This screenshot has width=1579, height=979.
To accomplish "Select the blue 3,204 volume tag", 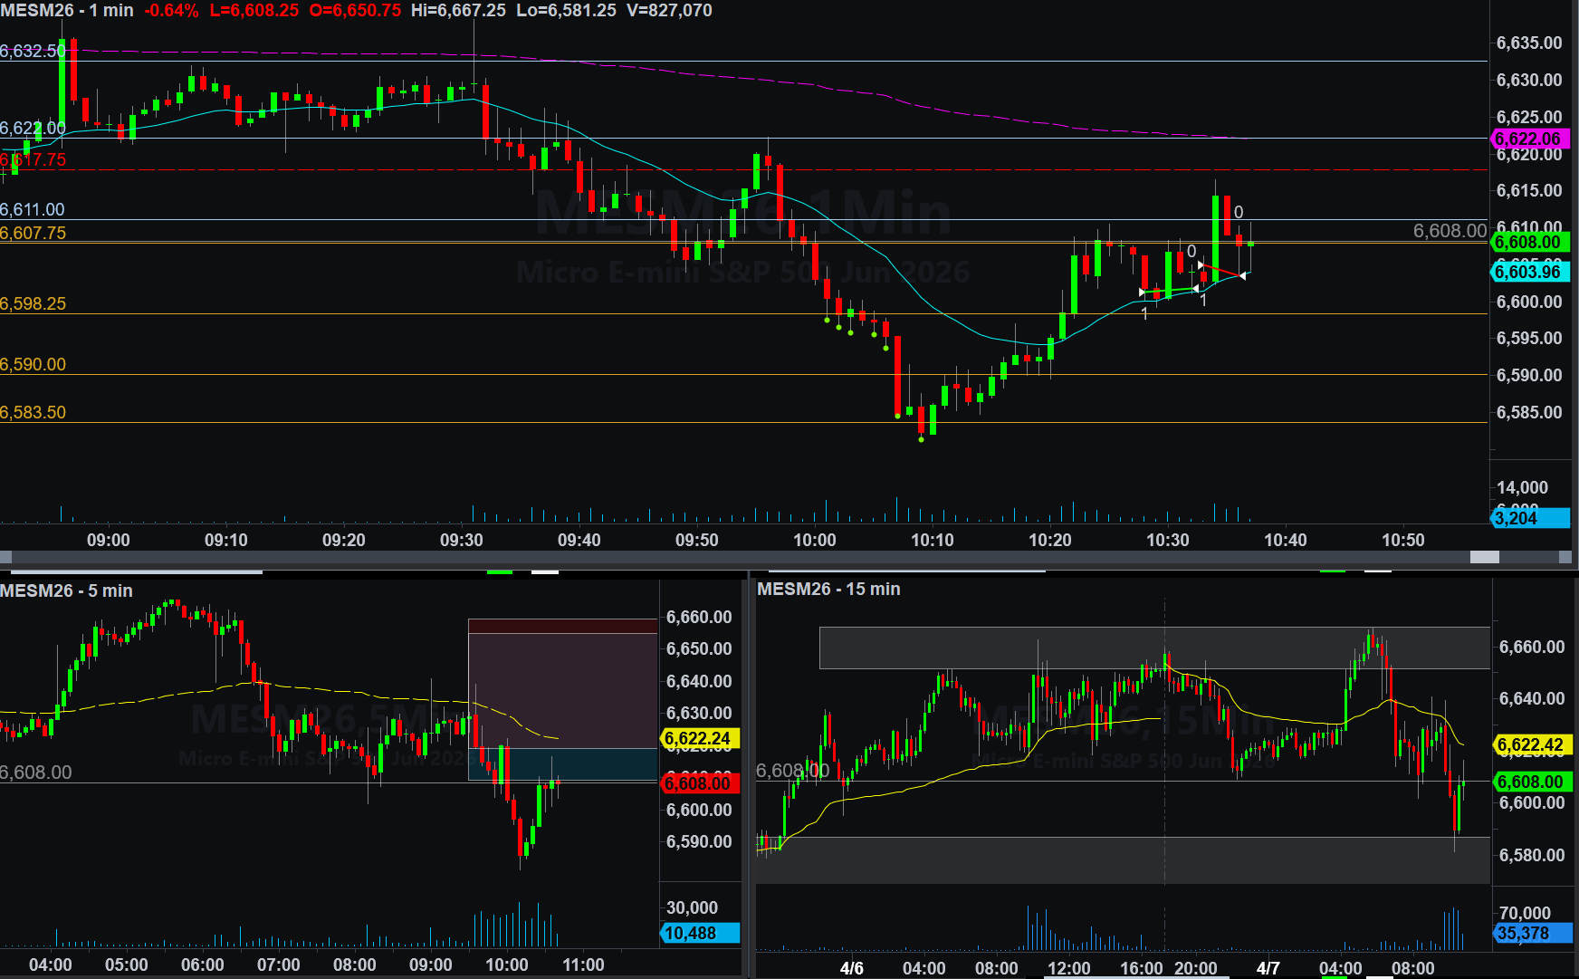I will tap(1528, 518).
